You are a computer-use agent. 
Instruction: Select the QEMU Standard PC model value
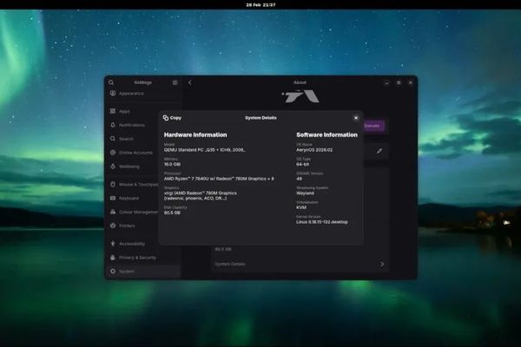tap(204, 150)
